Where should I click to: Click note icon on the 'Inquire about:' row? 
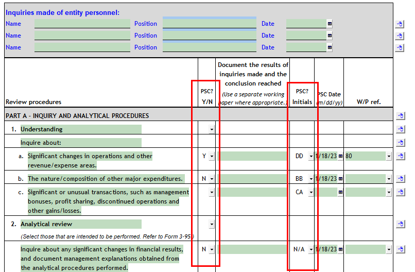pyautogui.click(x=401, y=143)
